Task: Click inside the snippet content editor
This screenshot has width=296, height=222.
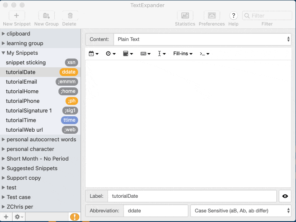Action: pos(188,124)
